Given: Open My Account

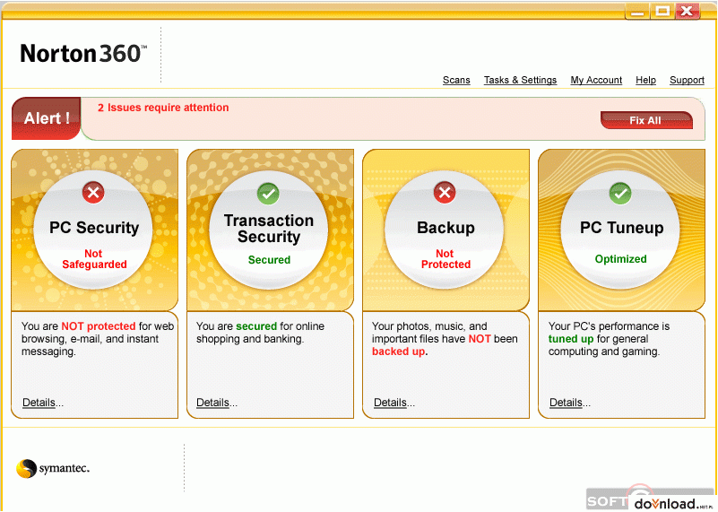Looking at the screenshot, I should tap(596, 80).
